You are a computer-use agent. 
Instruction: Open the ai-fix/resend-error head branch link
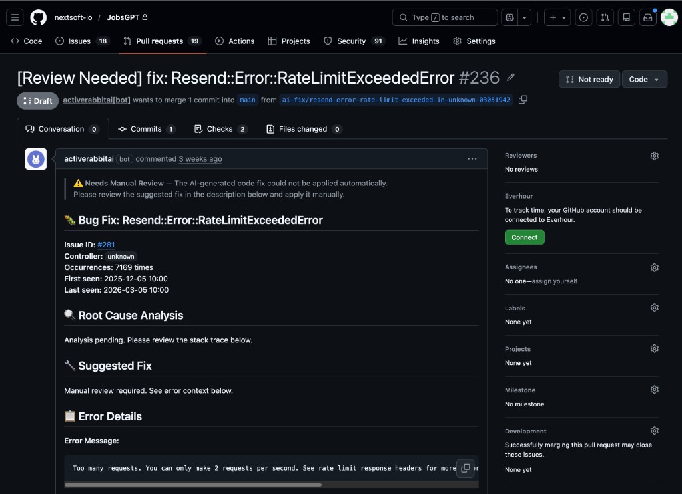pyautogui.click(x=396, y=100)
